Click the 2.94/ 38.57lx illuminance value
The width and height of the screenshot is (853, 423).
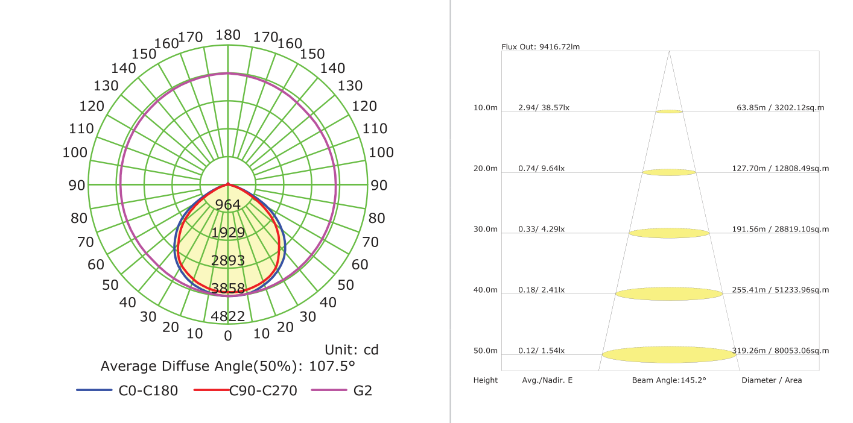tap(544, 108)
